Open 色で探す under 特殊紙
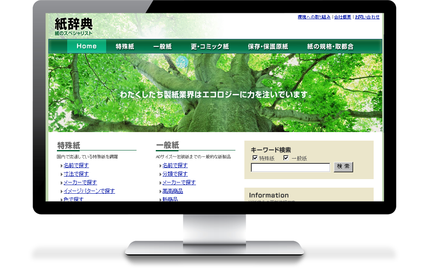The height and width of the screenshot is (274, 428). [74, 199]
